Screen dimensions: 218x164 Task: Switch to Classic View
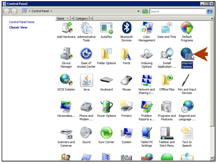(x=18, y=28)
